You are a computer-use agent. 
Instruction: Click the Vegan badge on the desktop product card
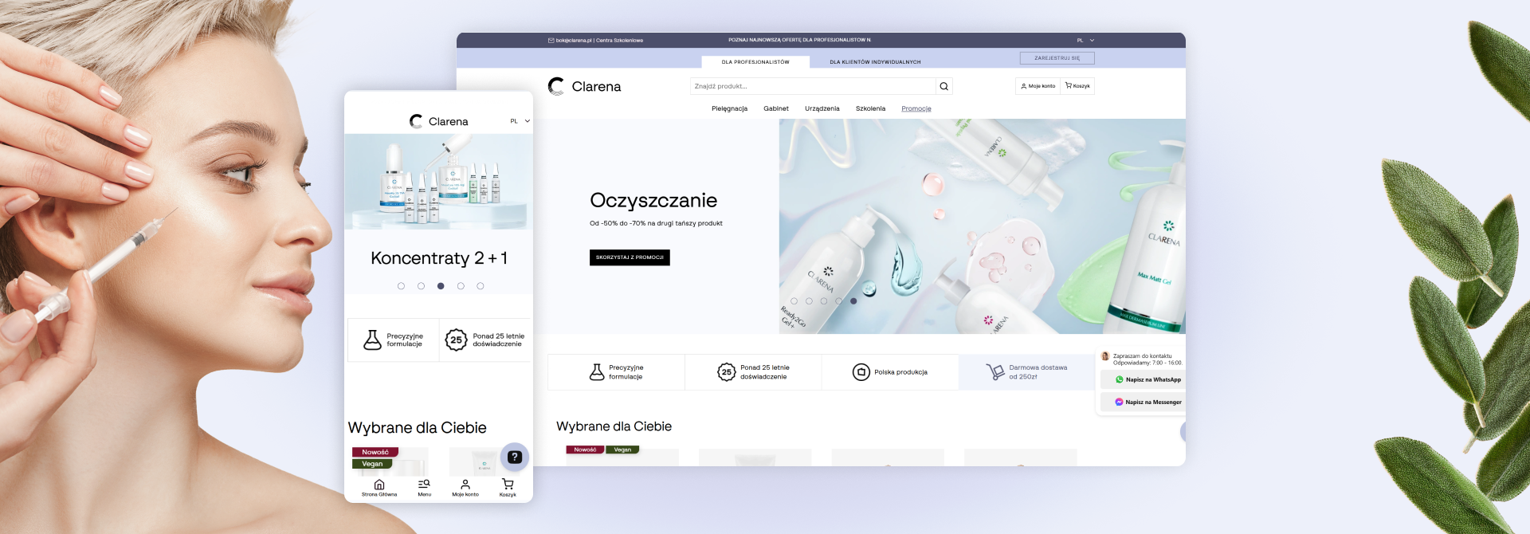tap(622, 450)
